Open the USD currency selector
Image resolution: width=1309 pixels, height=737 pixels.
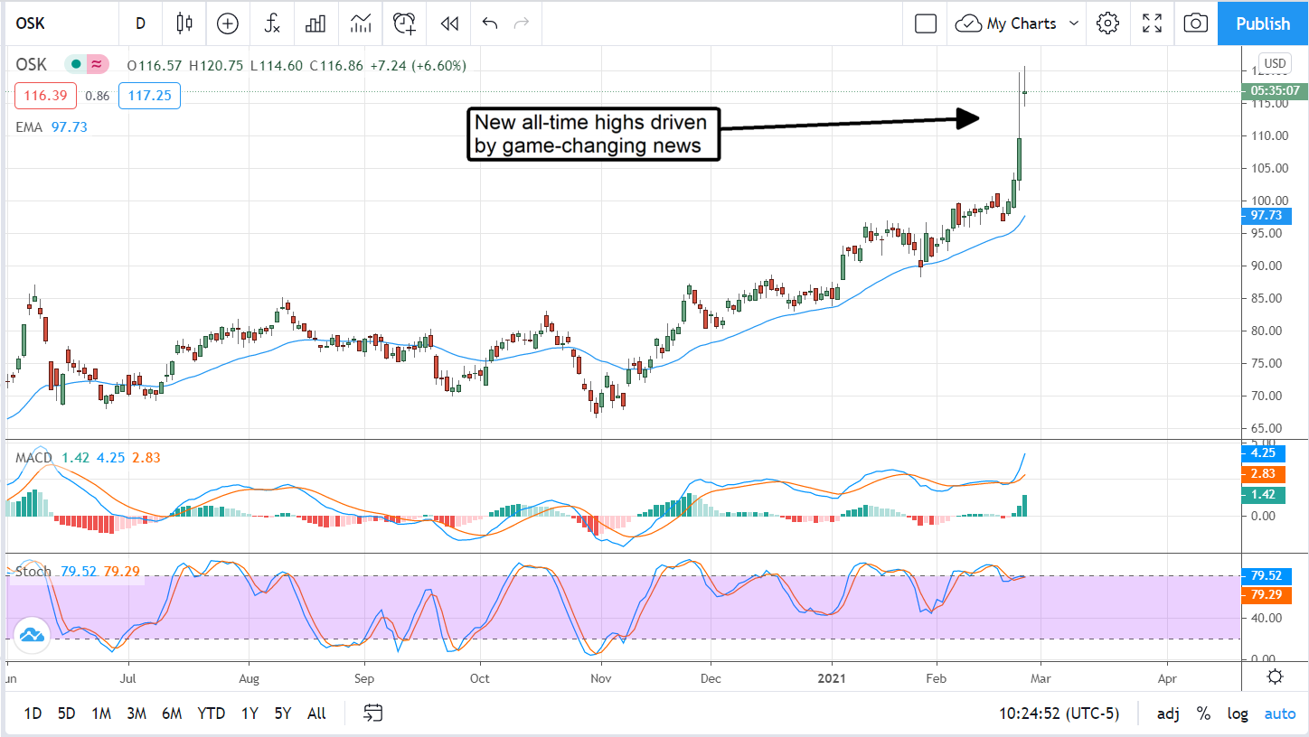point(1275,63)
